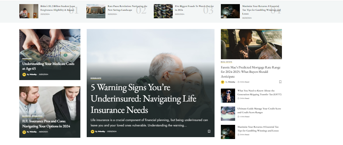Select thumbnail of man reading map in car
Screen dimensions: 343x145
tap(251, 44)
